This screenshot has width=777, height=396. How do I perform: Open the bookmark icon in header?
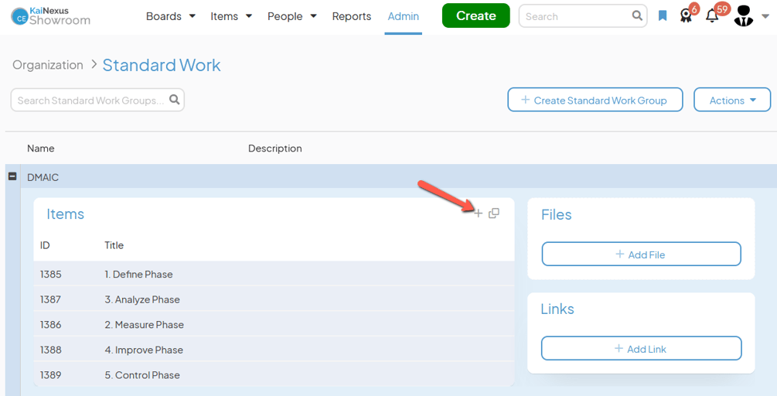[x=663, y=16]
